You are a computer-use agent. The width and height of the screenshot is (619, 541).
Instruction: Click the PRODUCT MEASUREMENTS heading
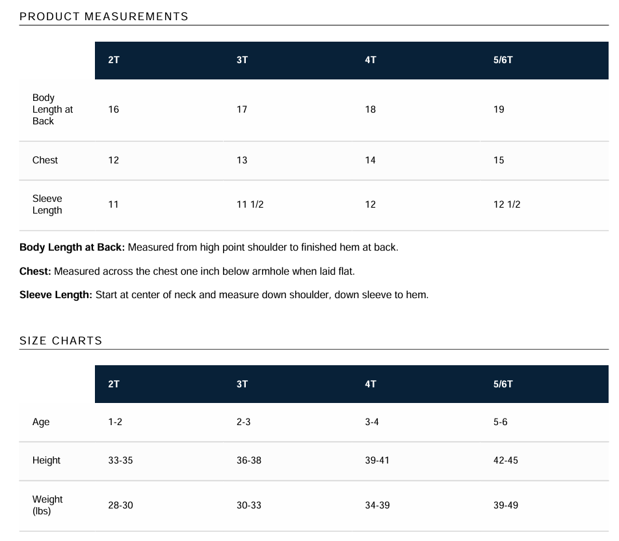tap(104, 16)
